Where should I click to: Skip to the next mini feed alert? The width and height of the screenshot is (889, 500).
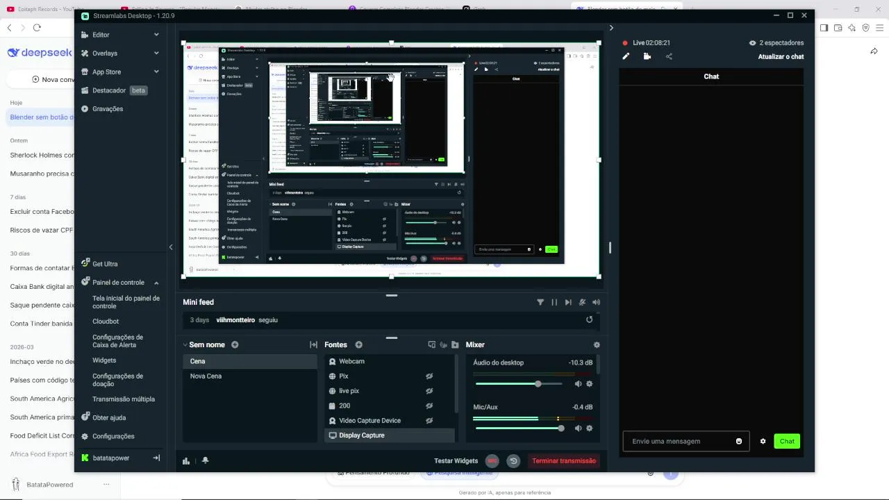pos(568,302)
